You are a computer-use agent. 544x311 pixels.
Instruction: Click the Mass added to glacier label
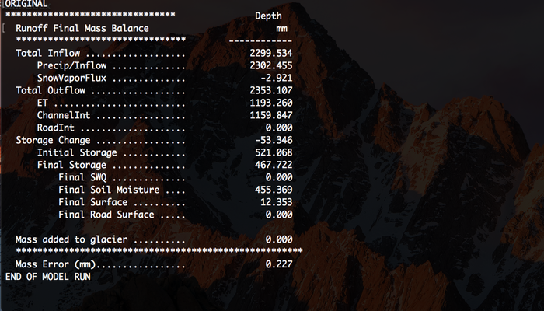(x=71, y=239)
